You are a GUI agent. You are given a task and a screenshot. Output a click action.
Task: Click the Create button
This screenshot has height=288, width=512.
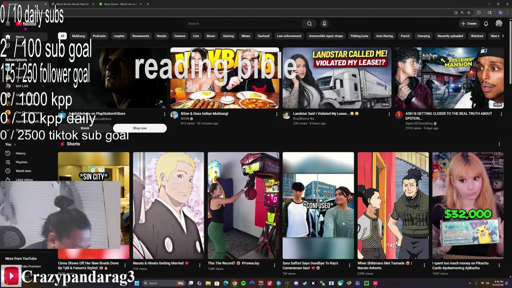point(469,24)
